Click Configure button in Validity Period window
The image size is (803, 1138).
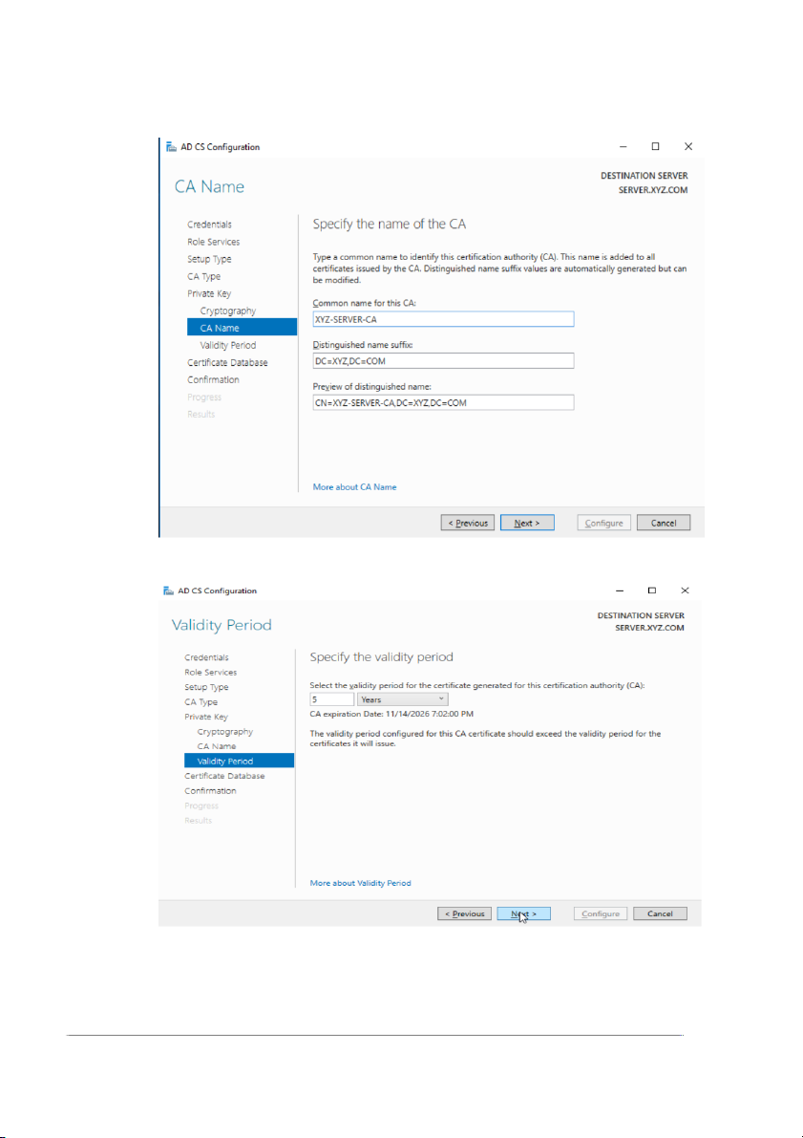pyautogui.click(x=601, y=913)
